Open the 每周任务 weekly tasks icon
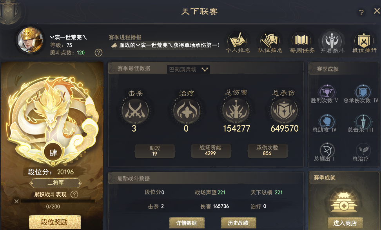Viewport: 381px width, 230px height. (x=301, y=42)
